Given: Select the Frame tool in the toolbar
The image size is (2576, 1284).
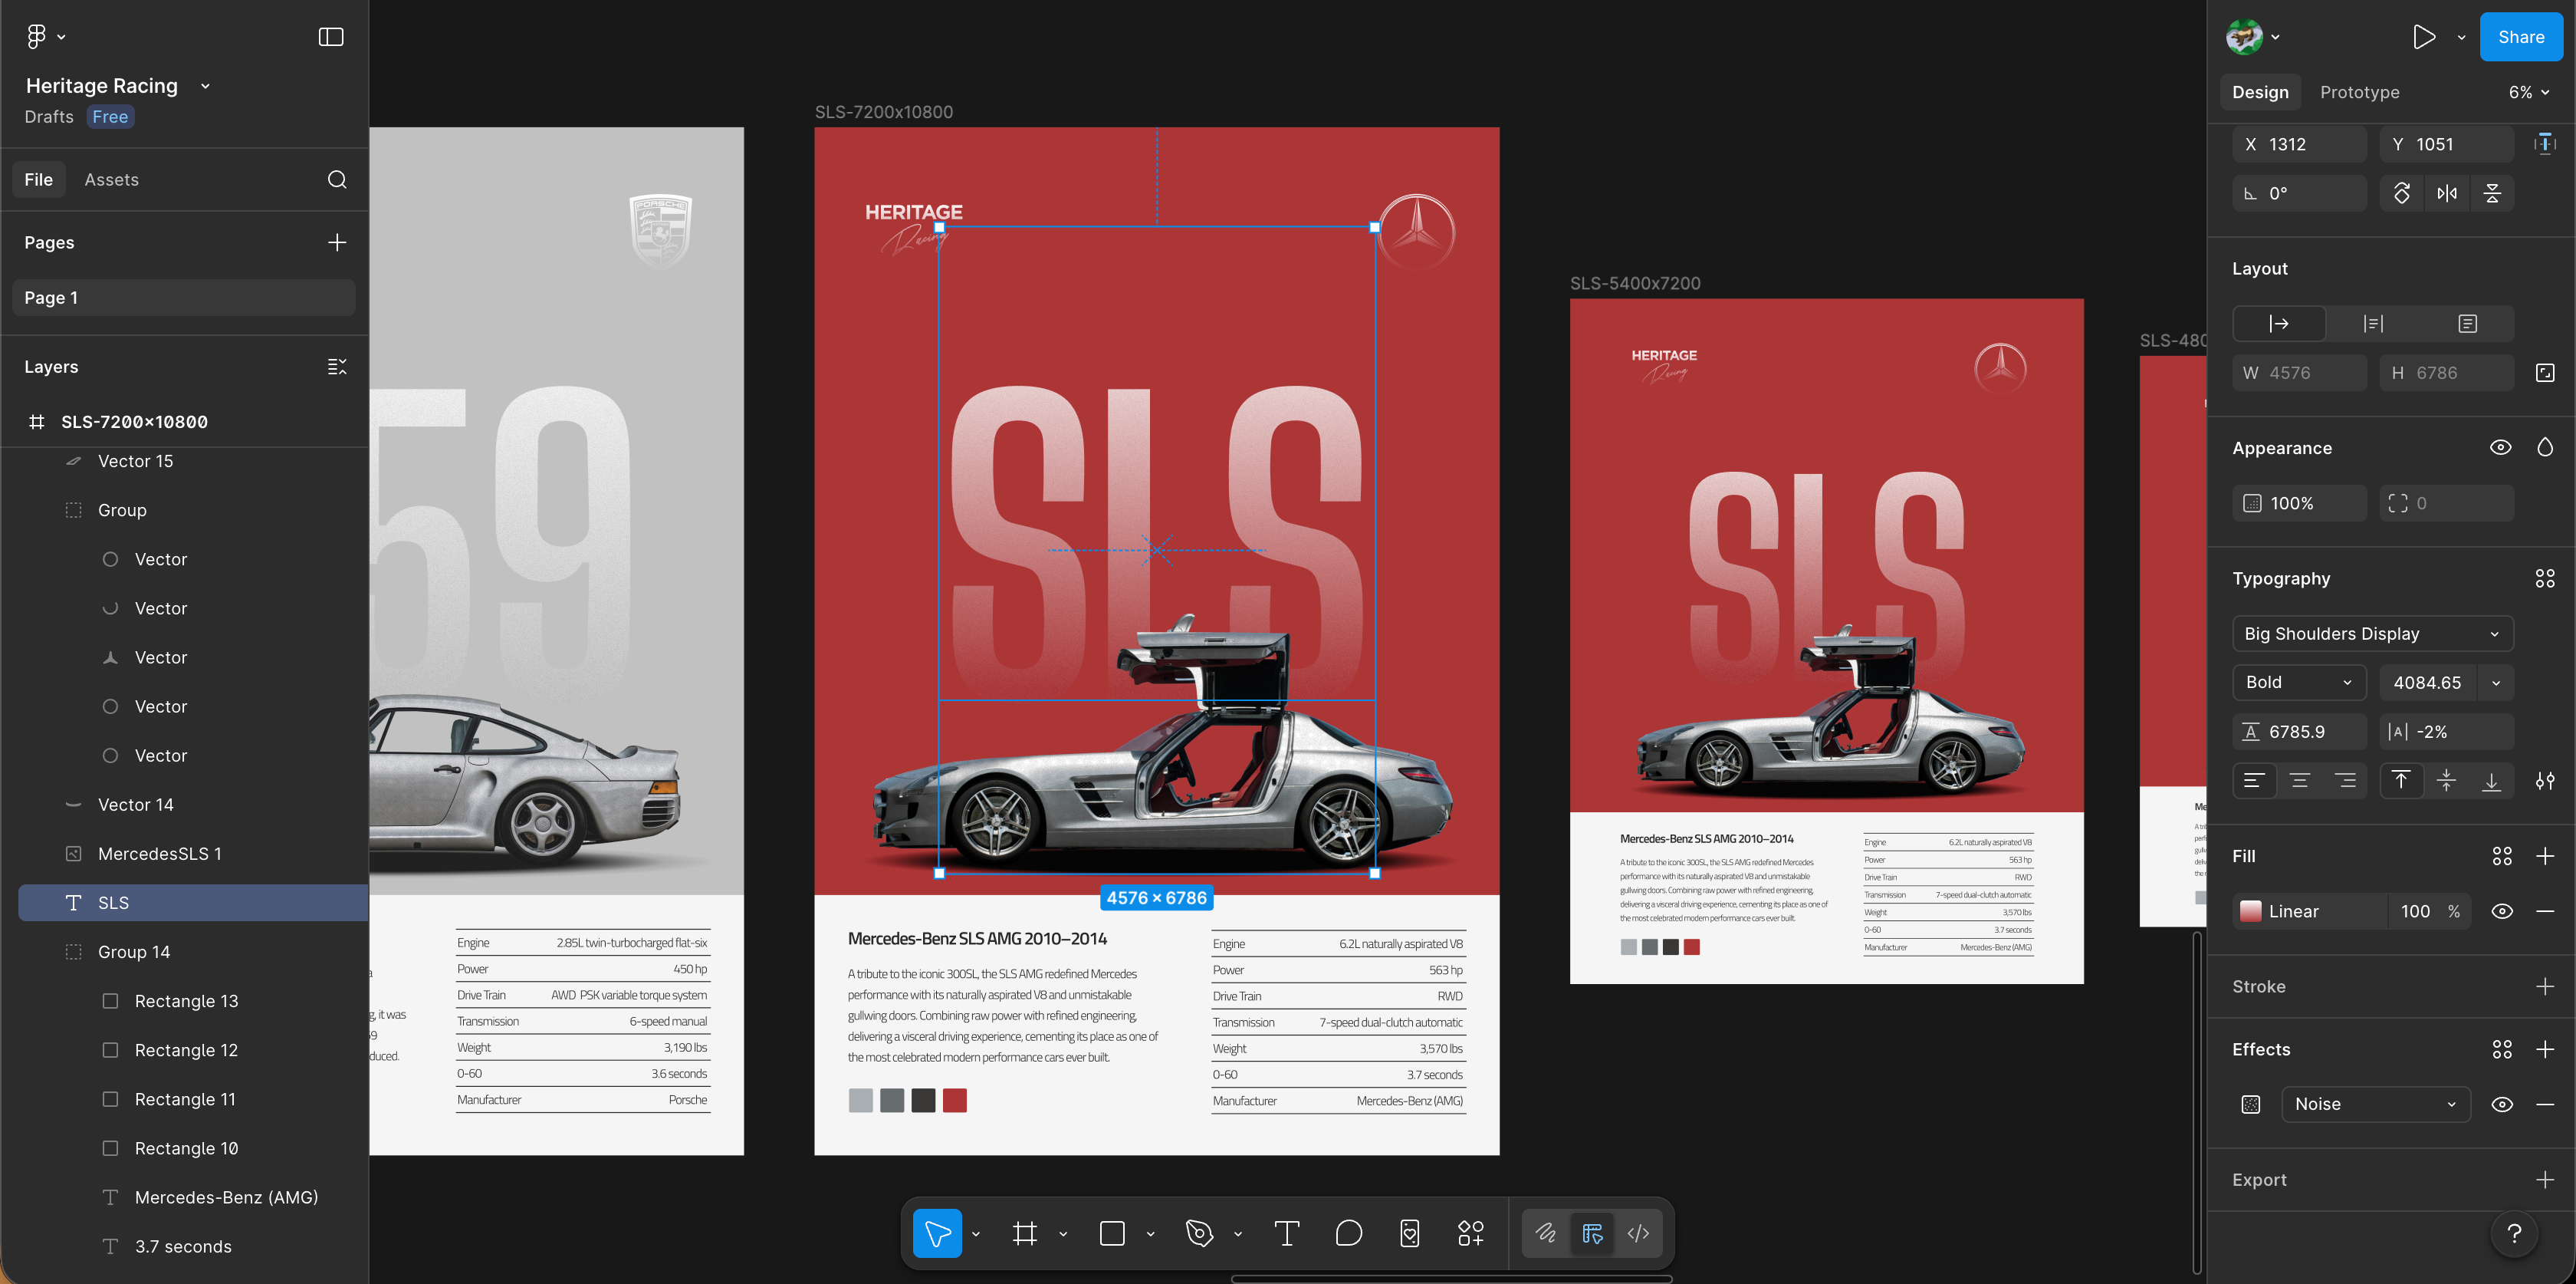Looking at the screenshot, I should click(x=1024, y=1233).
